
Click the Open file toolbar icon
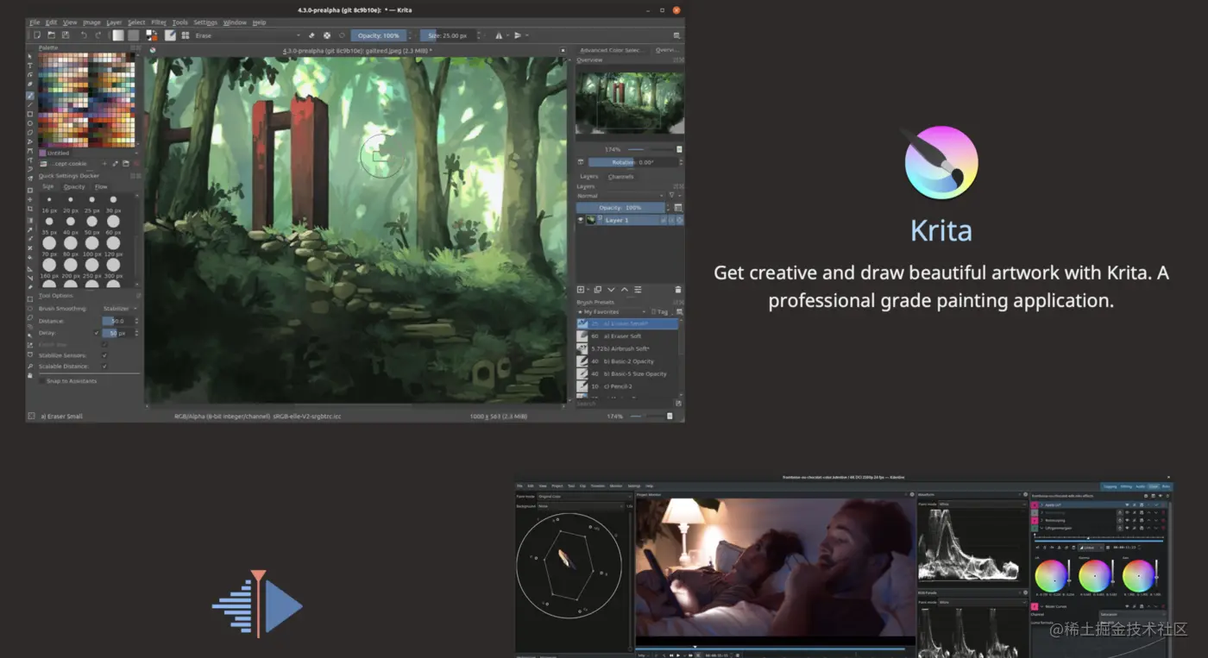click(51, 35)
